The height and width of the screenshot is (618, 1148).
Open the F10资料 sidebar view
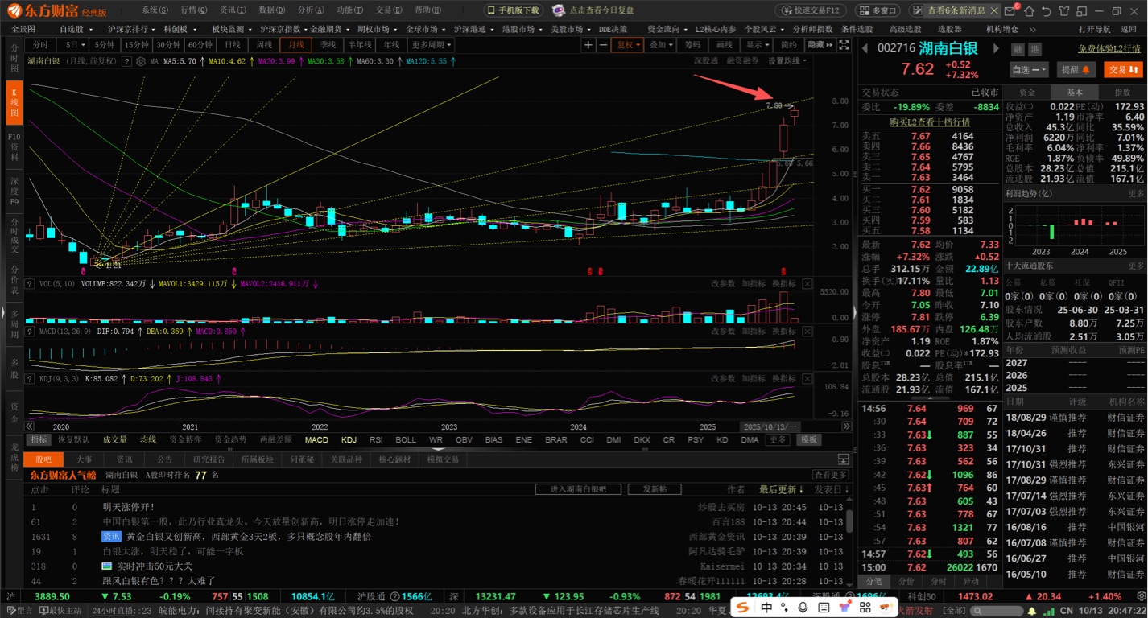pyautogui.click(x=14, y=147)
